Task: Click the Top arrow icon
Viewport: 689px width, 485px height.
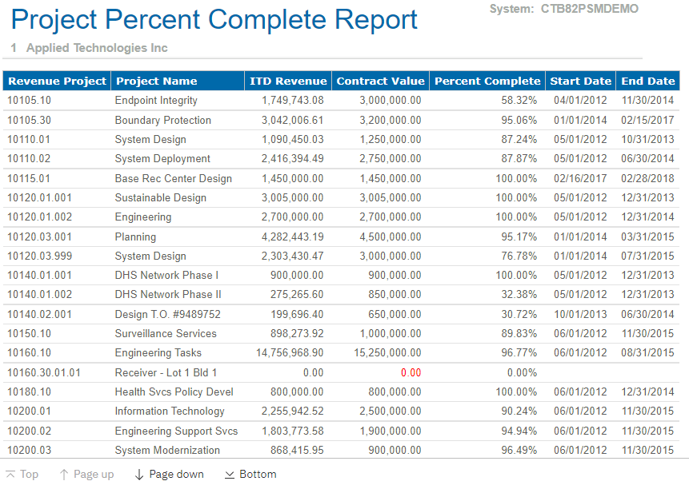Action: coord(10,475)
